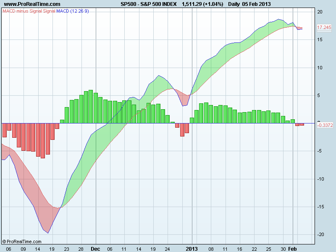This screenshot has height=252, width=336.
Task: Click the -20 value on right axis
Action: coord(320,234)
